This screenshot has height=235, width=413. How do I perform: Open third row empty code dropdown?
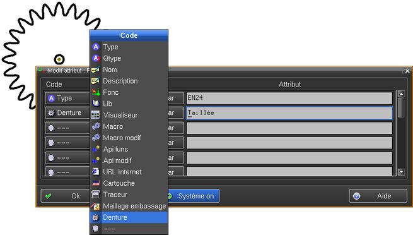(67, 128)
